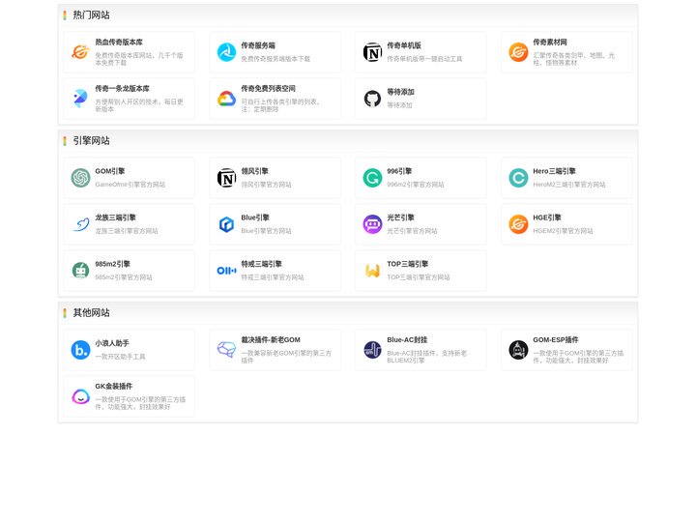Open the 小浪人助手 title link
The height and width of the screenshot is (522, 696).
112,343
